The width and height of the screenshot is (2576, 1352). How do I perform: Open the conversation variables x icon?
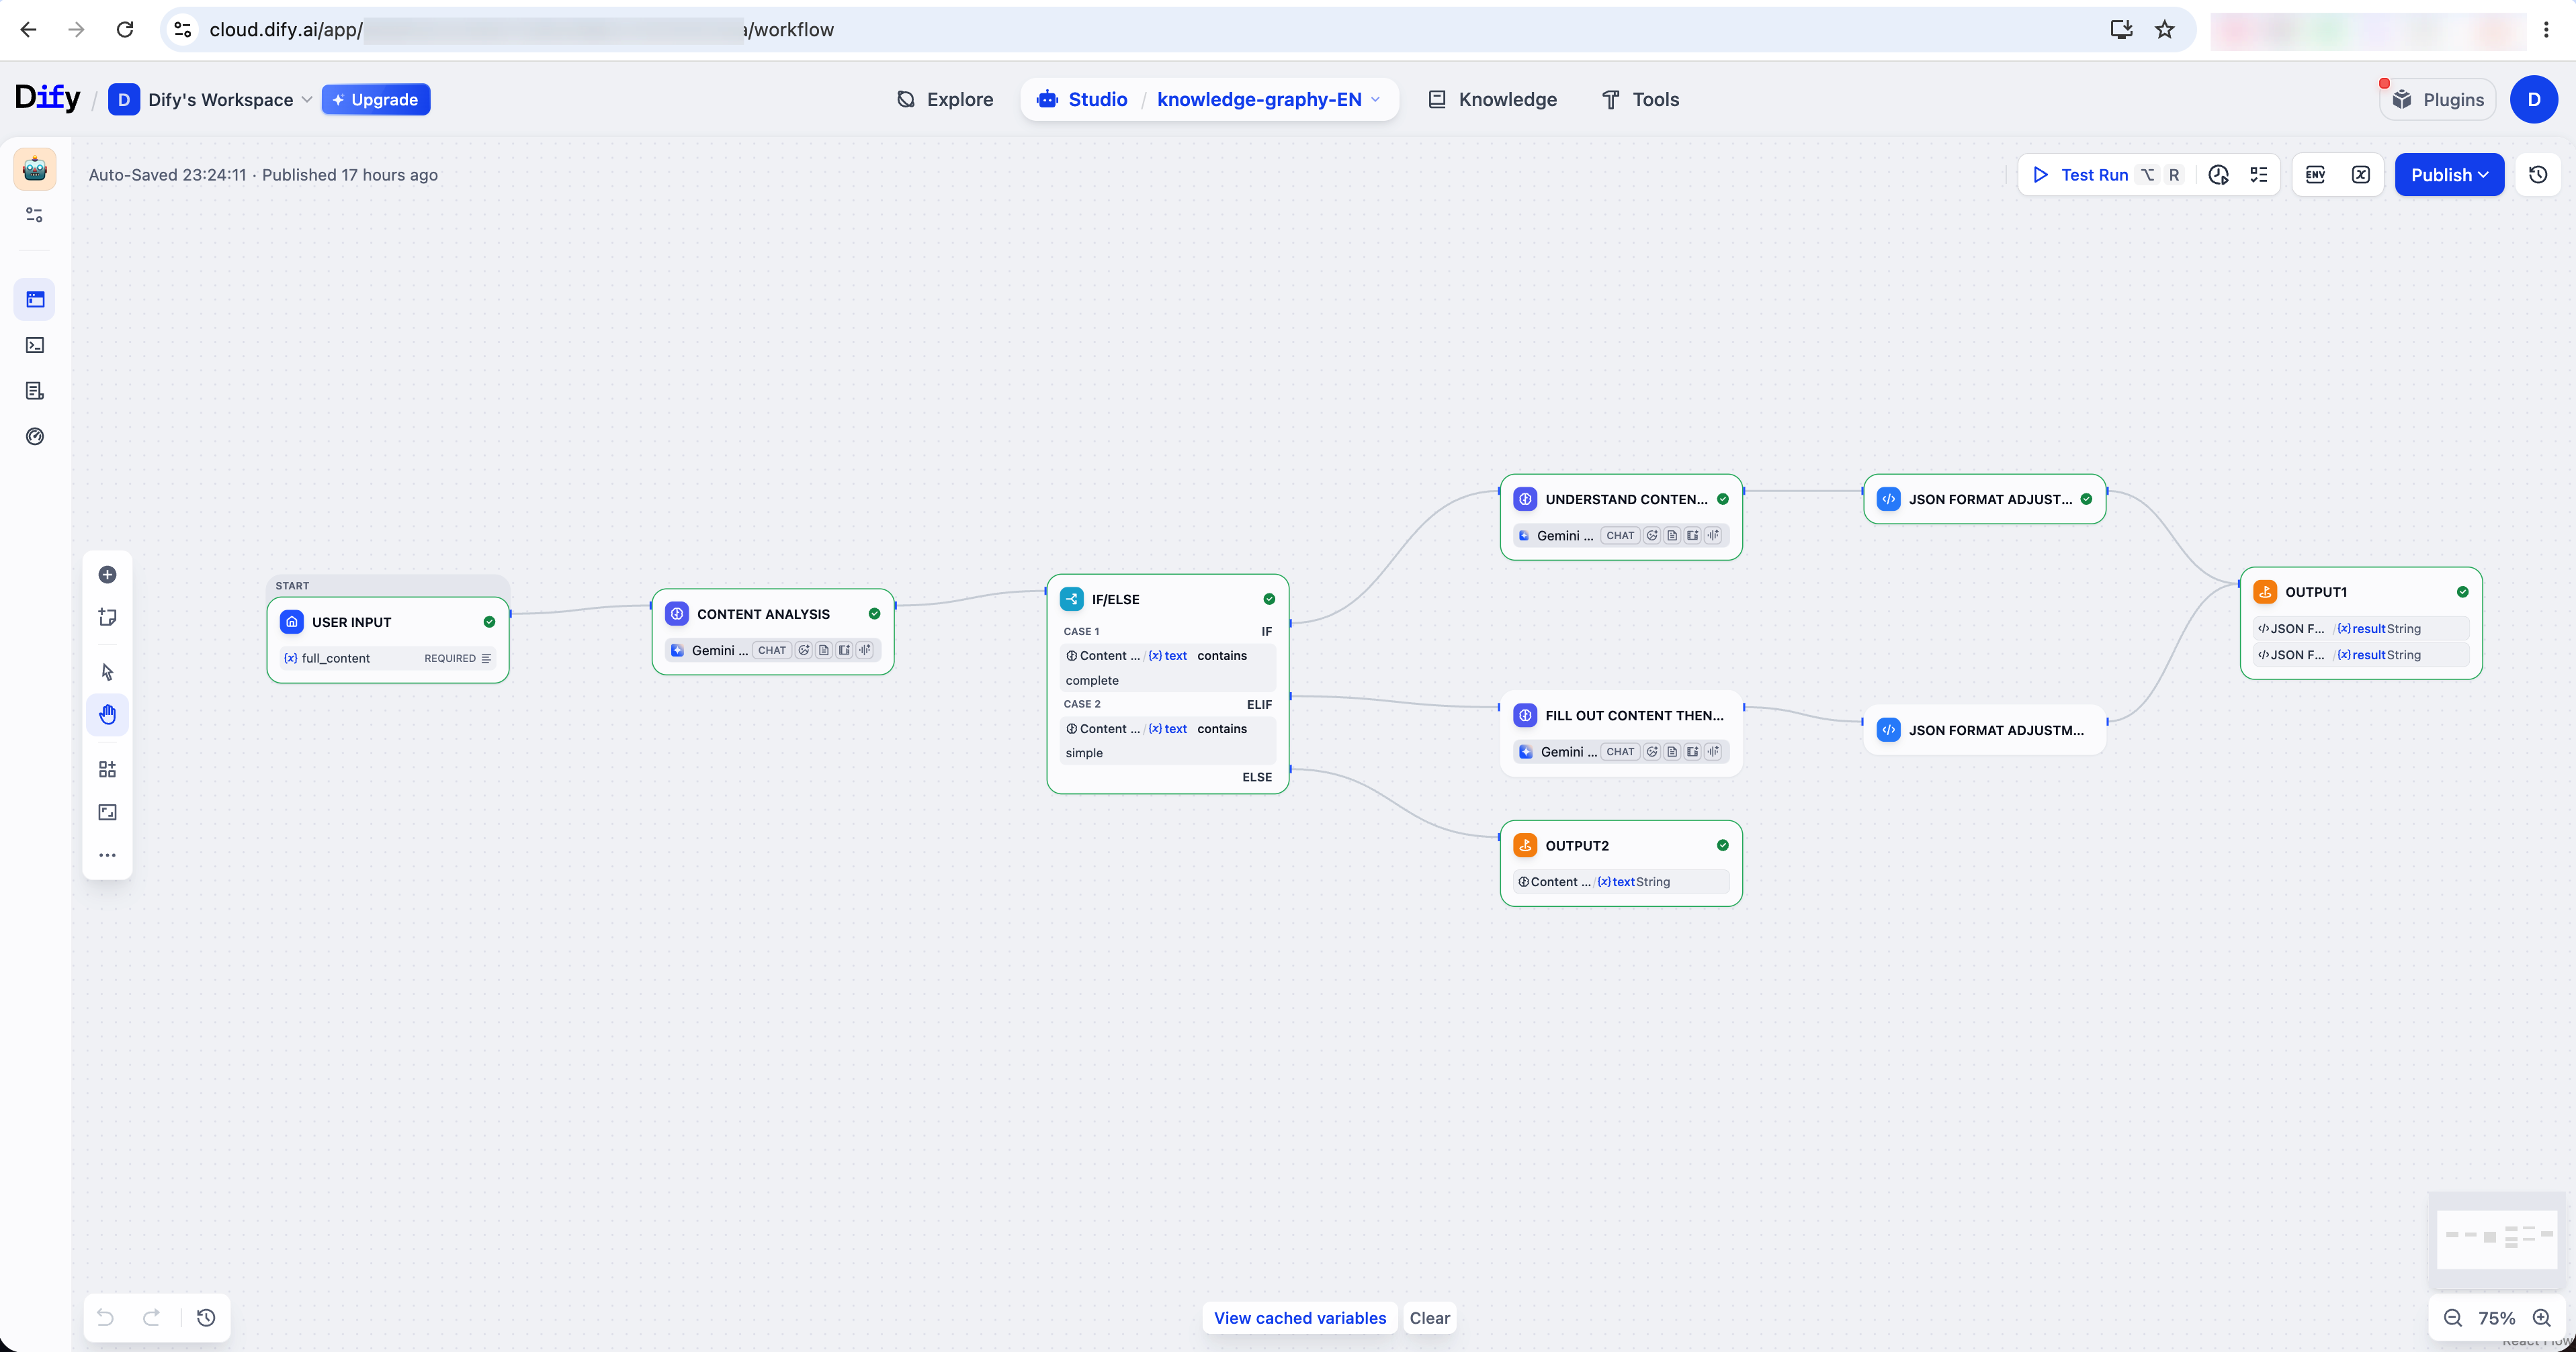click(x=2361, y=175)
